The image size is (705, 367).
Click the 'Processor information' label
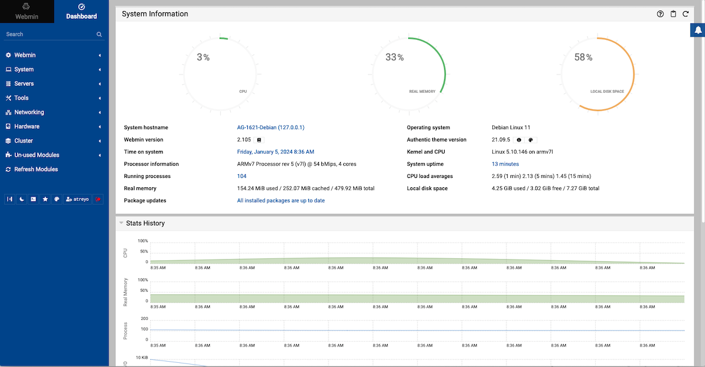pos(151,164)
